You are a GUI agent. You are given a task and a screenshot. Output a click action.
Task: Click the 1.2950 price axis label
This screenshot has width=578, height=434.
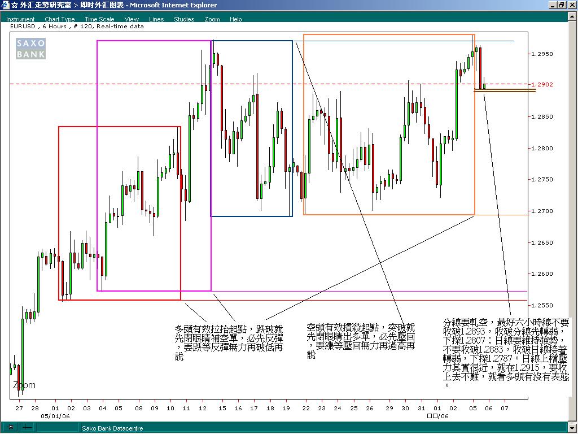(x=542, y=54)
